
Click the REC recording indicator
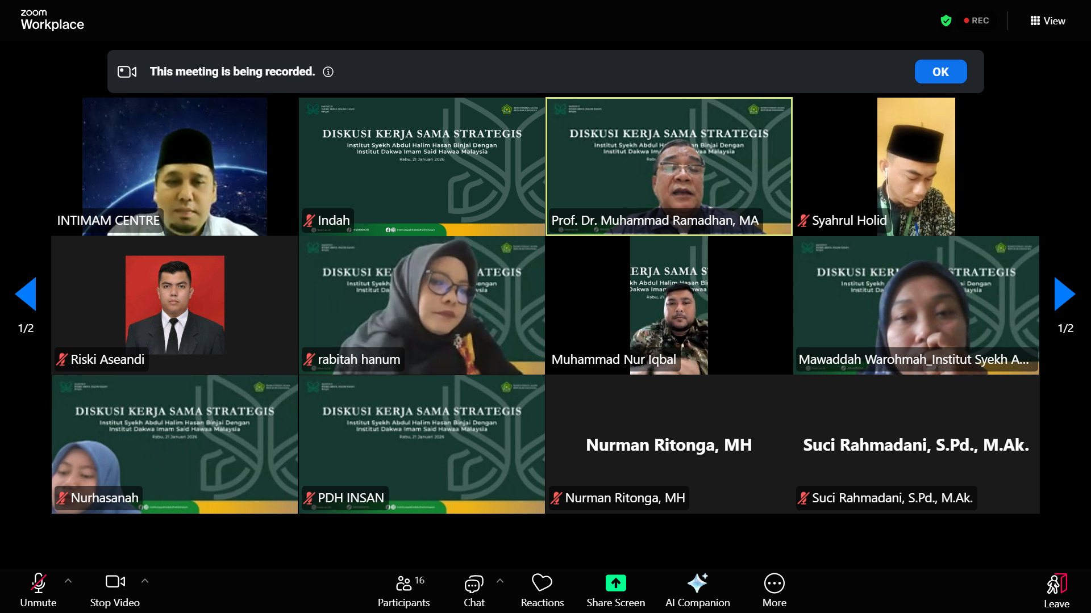(x=976, y=20)
